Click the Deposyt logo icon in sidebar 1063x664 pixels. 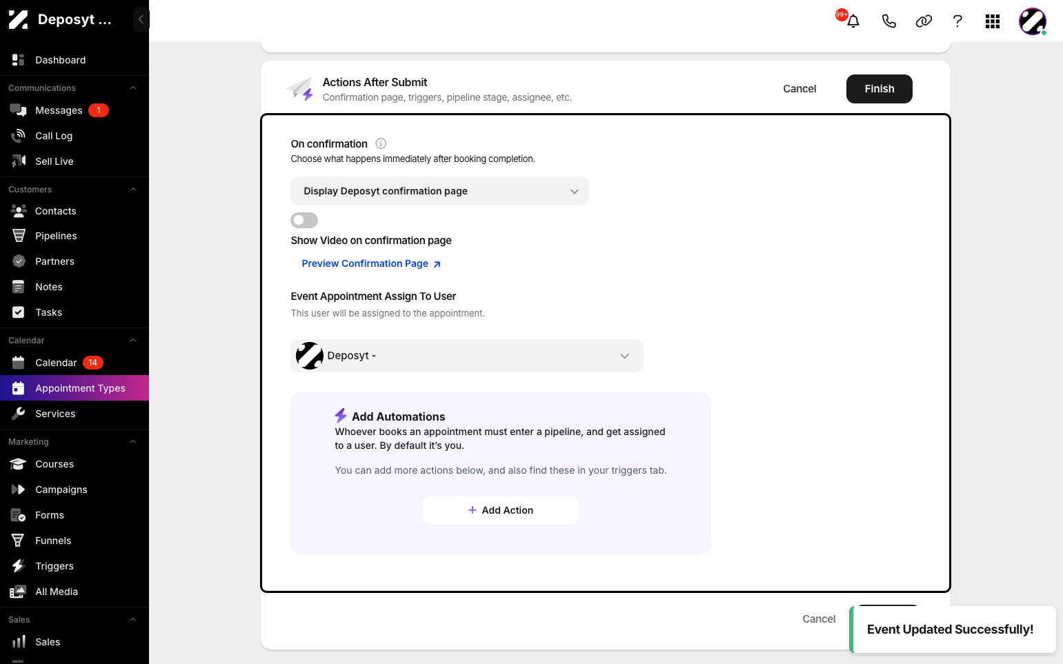click(x=19, y=19)
